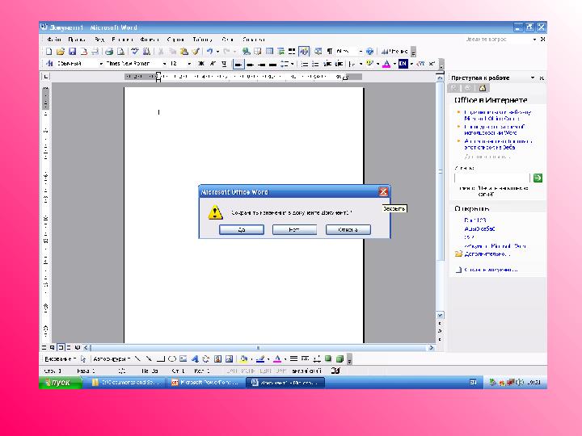582x436 pixels.
Task: Click No button in save dialog
Action: coord(294,229)
